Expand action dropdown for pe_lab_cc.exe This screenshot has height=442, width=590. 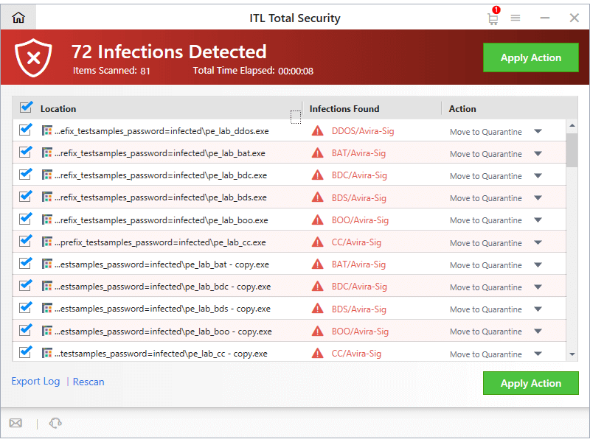(x=538, y=242)
